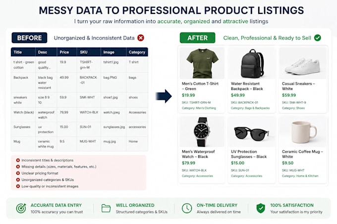Click the red X bullet for Inconsistent titles & descriptions
337x224 pixels.
pos(18,160)
